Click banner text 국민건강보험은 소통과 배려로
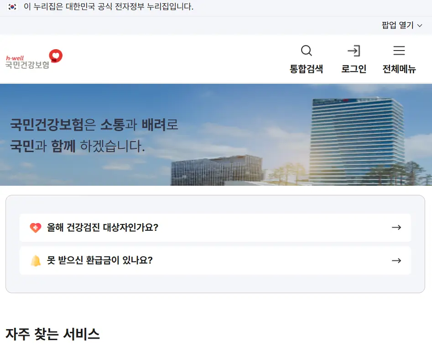Viewport: 432px width, 346px height. coord(94,125)
